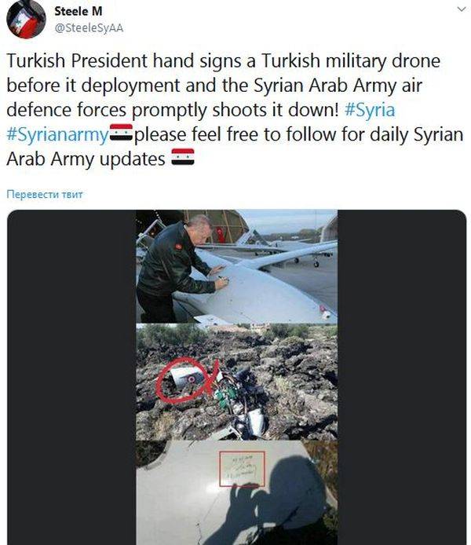Click the Перевести твит translate link

(x=45, y=194)
